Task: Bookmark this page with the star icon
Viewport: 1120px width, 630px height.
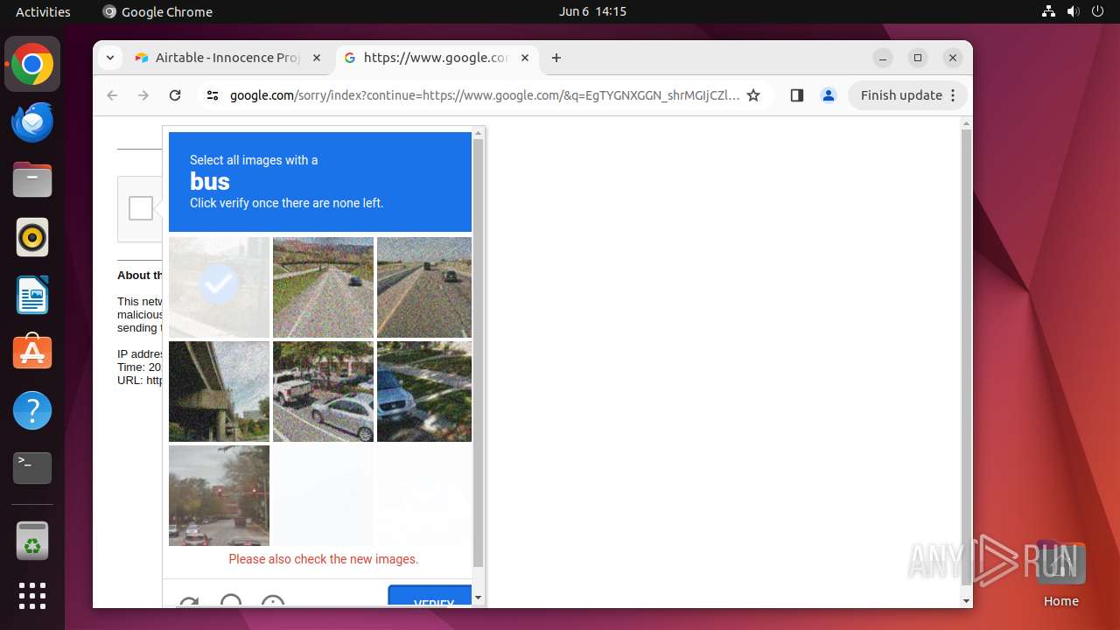Action: pyautogui.click(x=753, y=95)
